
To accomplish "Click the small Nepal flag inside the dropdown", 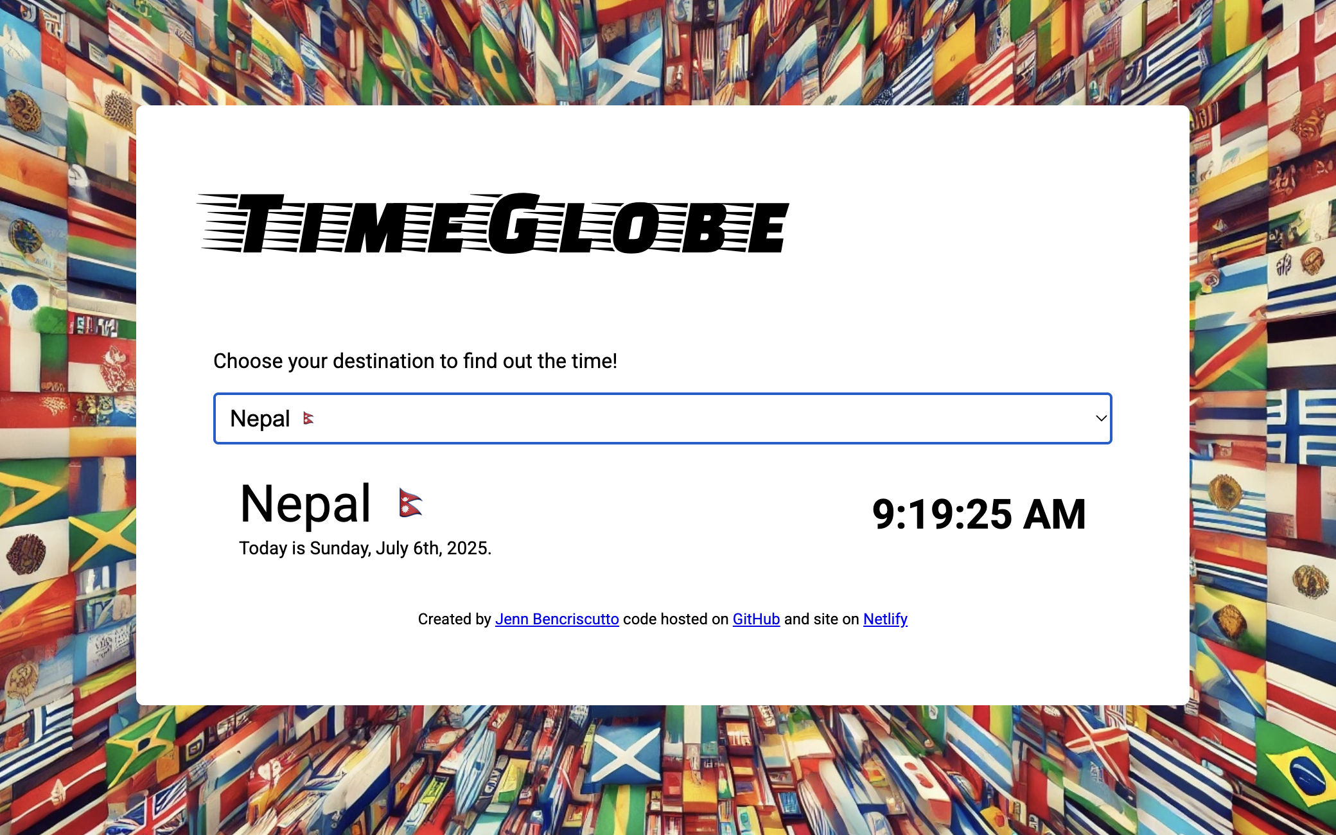I will point(308,418).
